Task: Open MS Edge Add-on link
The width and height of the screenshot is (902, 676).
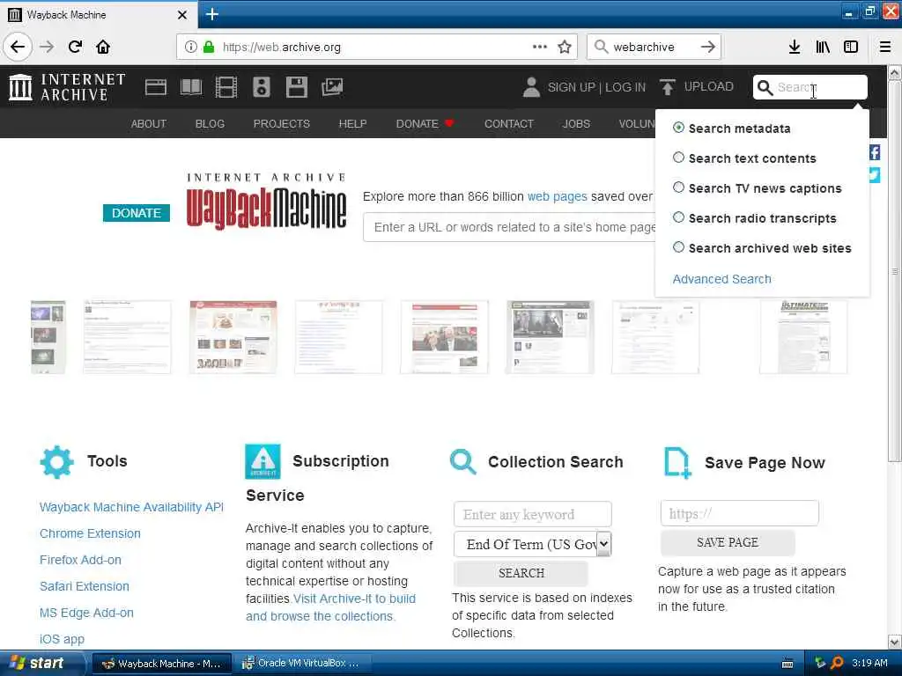Action: click(x=86, y=613)
